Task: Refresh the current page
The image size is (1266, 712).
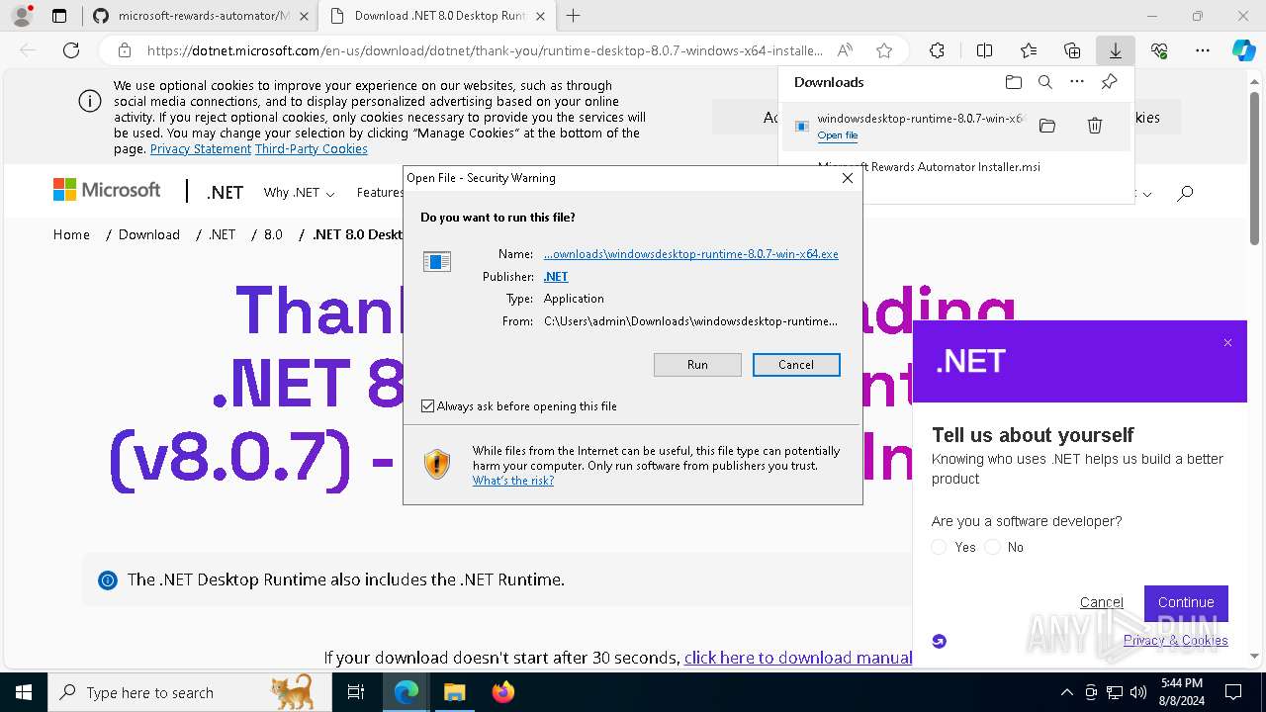Action: (x=71, y=50)
